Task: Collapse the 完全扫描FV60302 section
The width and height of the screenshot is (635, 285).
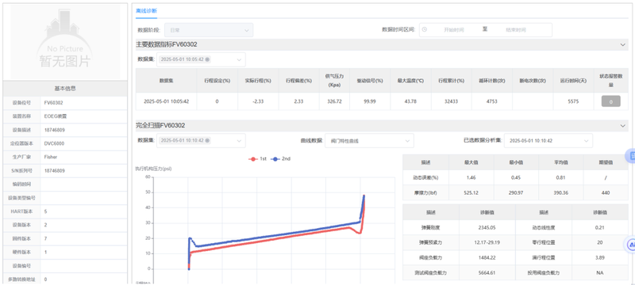Action: click(623, 126)
